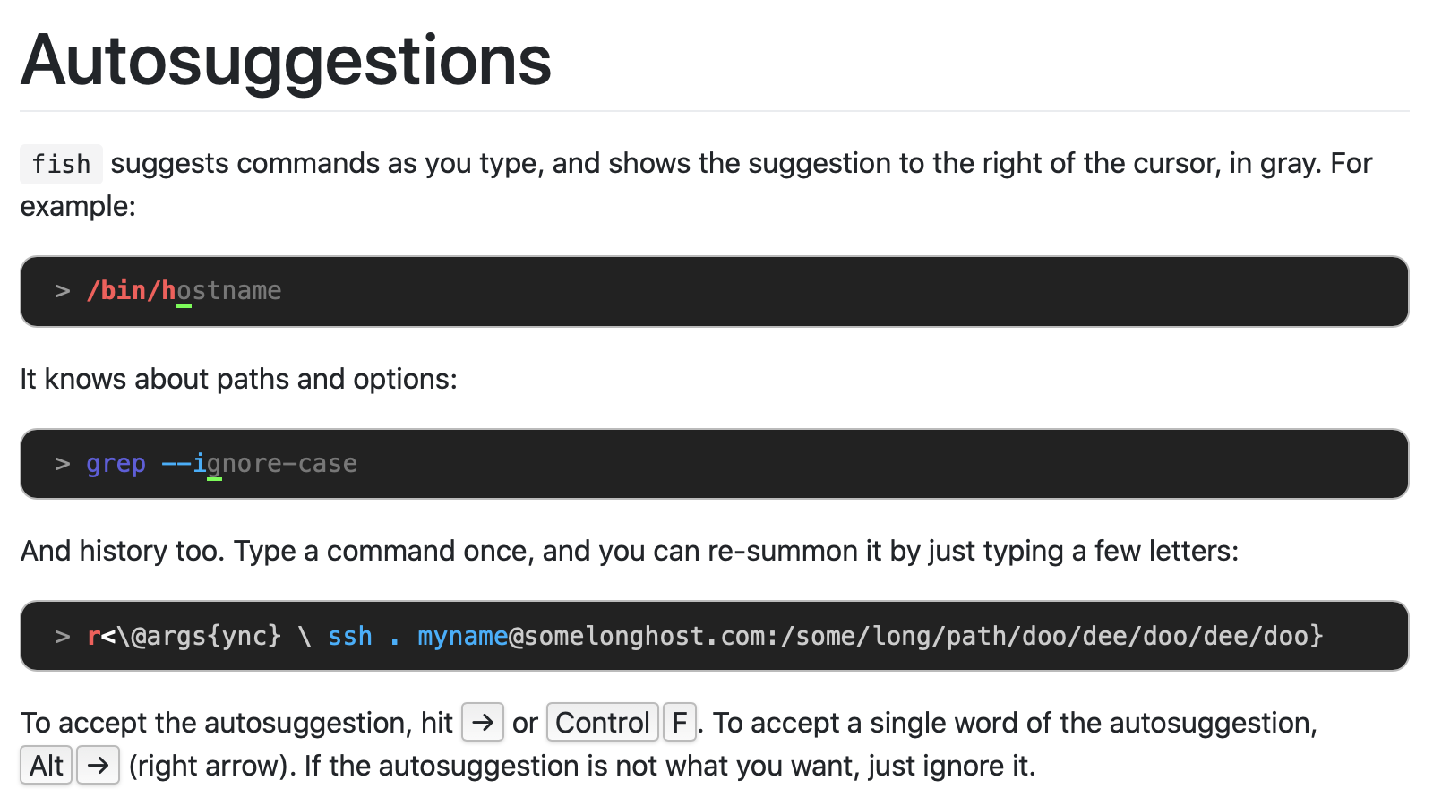Screen dimensions: 1433x806
Task: Click the prompt symbol in third code block
Action: pyautogui.click(x=63, y=637)
